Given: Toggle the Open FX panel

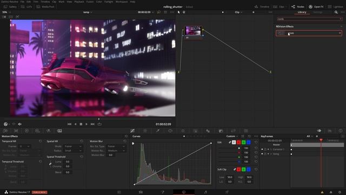Looking at the screenshot, I should pos(316,6).
